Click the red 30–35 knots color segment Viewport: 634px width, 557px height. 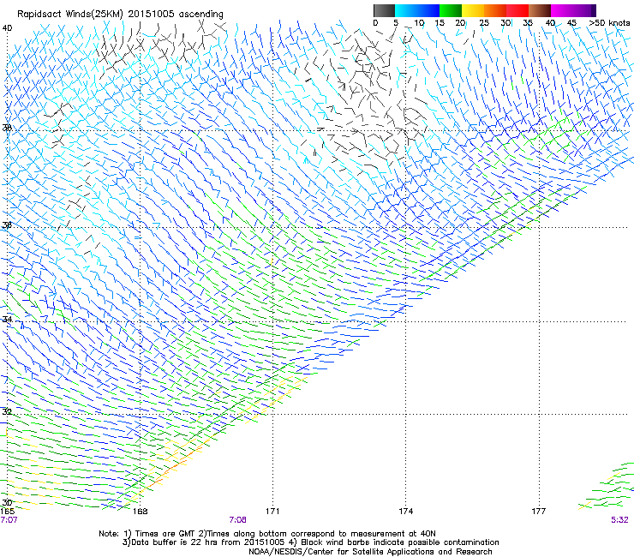click(x=517, y=10)
